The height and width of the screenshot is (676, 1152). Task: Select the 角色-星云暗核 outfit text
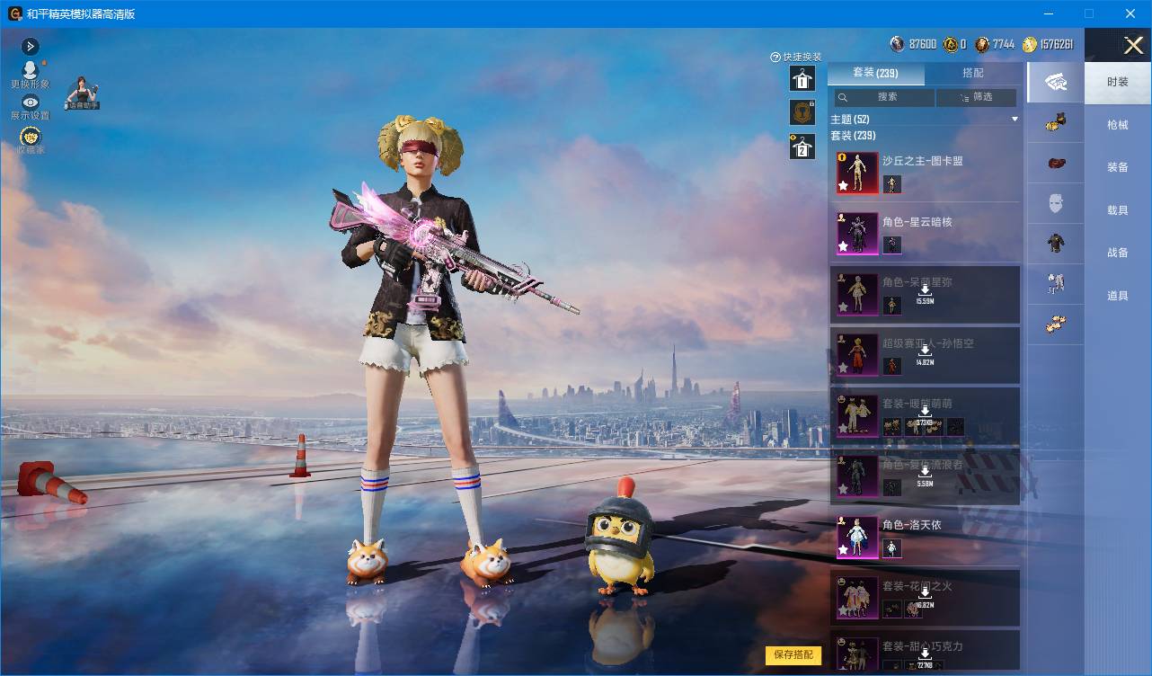[x=917, y=222]
